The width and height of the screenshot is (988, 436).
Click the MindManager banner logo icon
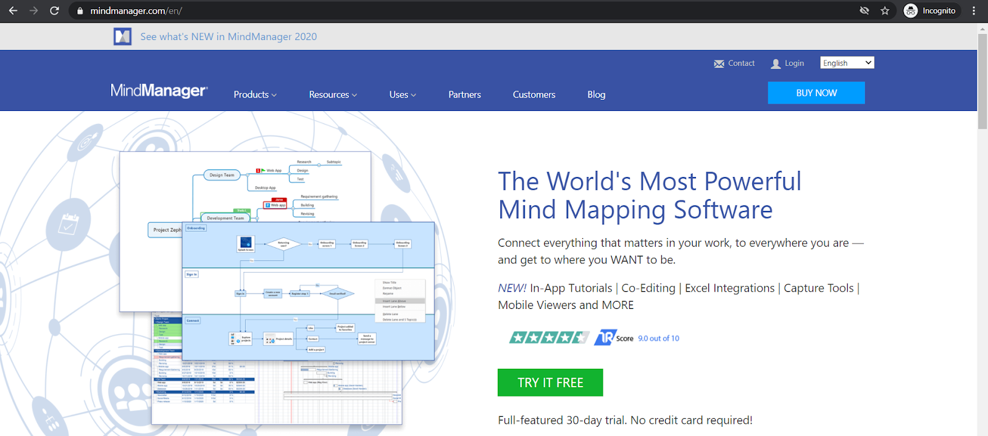pos(122,36)
